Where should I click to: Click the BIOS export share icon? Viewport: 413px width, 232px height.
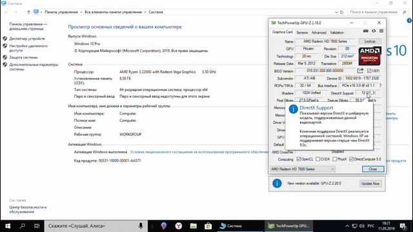click(x=360, y=71)
